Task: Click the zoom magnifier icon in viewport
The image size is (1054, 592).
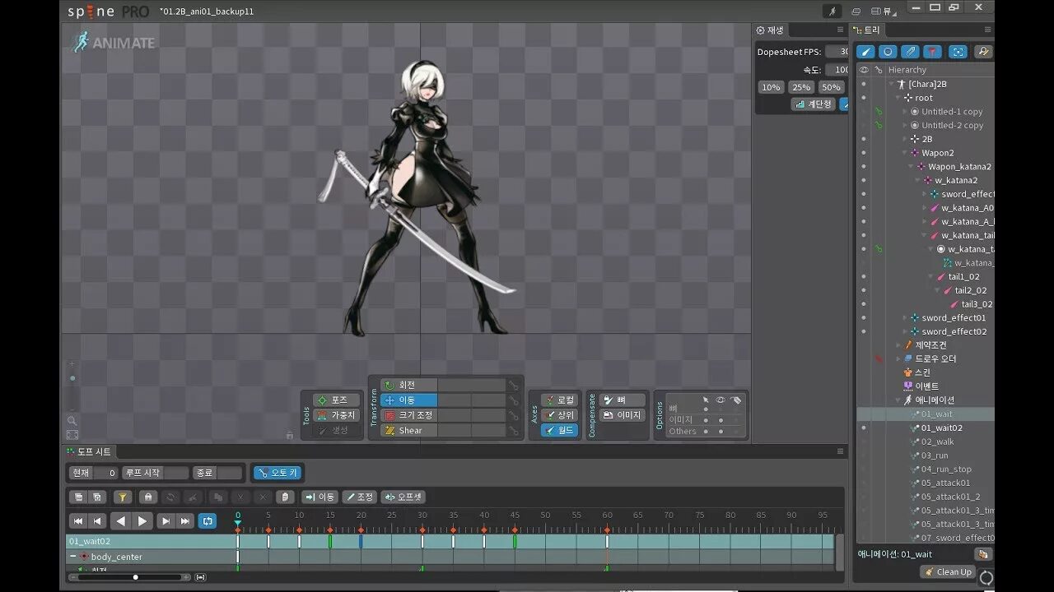Action: click(72, 420)
